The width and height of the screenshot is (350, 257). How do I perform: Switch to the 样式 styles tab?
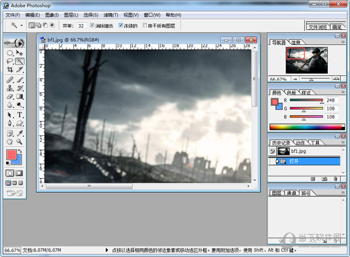click(x=306, y=92)
